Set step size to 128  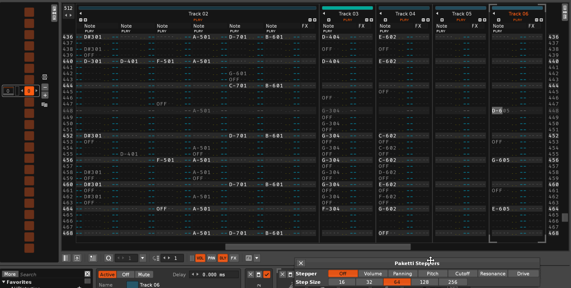[x=425, y=282]
